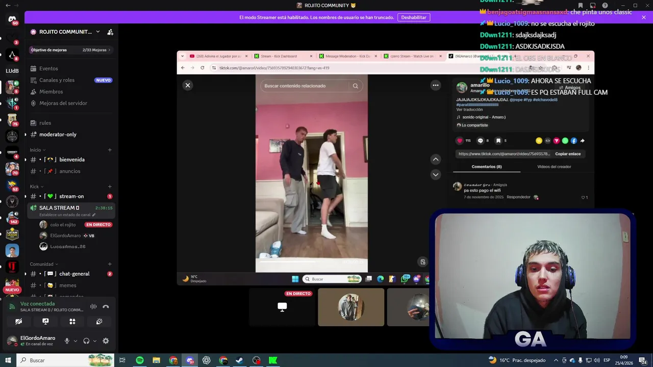The image size is (653, 367).
Task: Expand microphone input options arrow
Action: 76,341
